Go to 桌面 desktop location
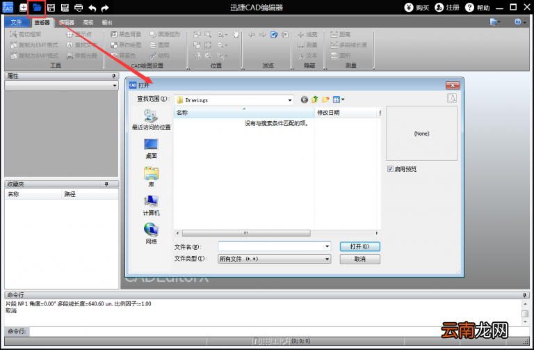This screenshot has height=350, width=534. (x=151, y=149)
